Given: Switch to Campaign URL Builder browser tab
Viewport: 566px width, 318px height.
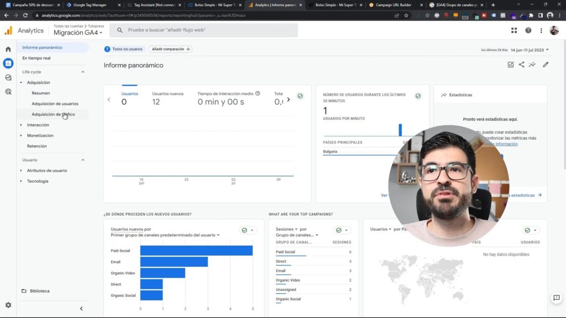Looking at the screenshot, I should [x=396, y=5].
